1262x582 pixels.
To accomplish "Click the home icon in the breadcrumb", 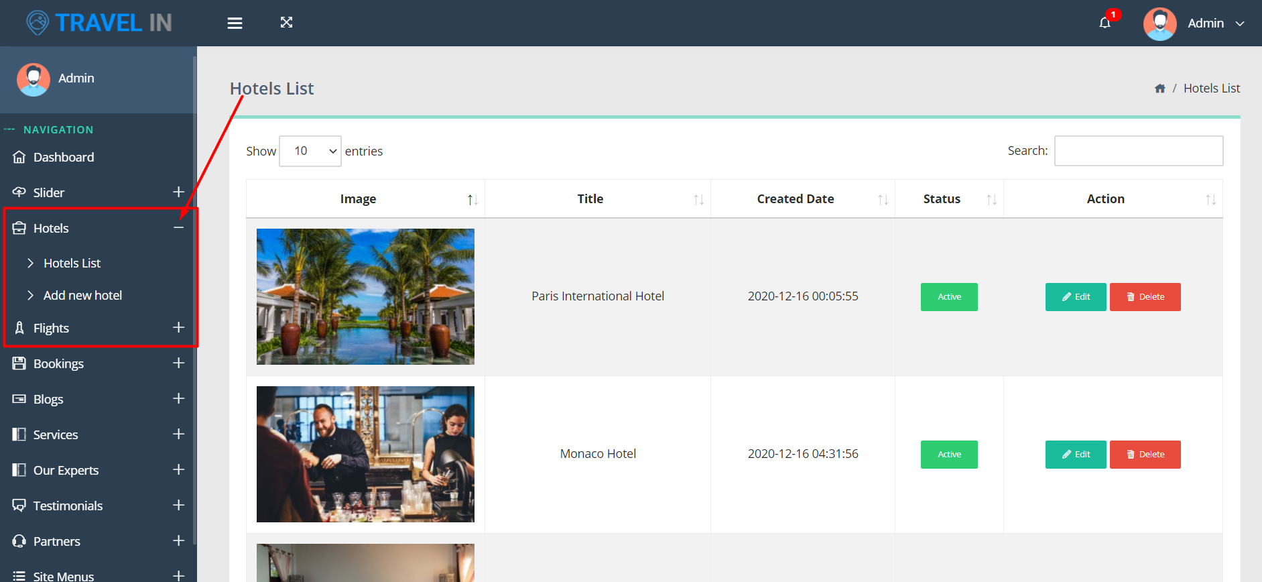I will (x=1160, y=89).
